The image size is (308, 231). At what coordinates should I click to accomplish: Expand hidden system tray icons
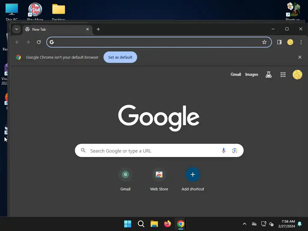point(245,224)
